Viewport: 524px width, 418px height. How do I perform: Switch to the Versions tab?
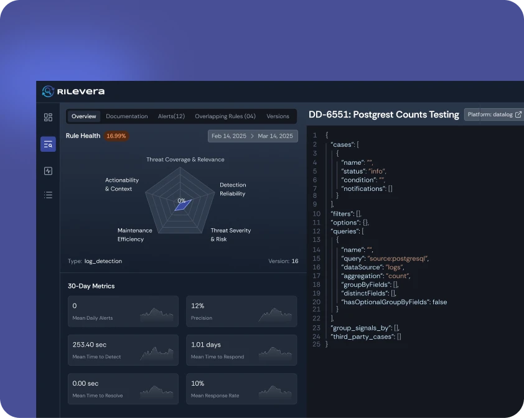coord(278,116)
